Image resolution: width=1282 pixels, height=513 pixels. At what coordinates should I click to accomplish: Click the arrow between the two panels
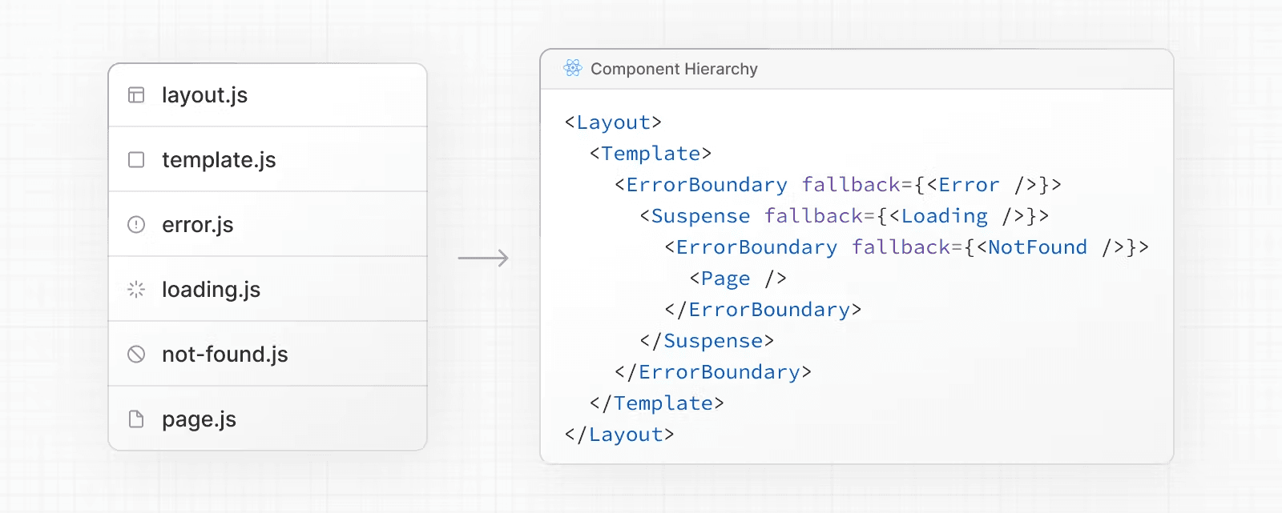coord(483,258)
